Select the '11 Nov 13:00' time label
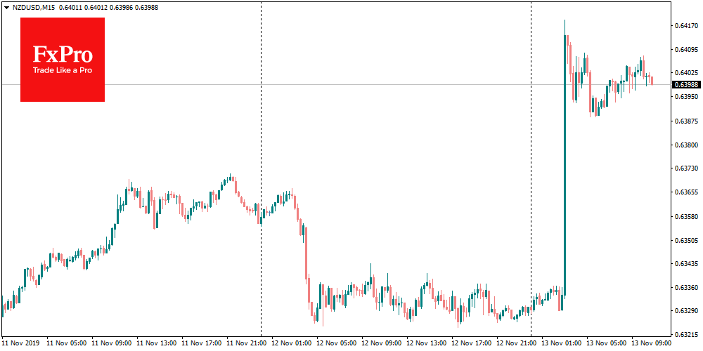Screen dimensions: 703x351 (x=155, y=344)
